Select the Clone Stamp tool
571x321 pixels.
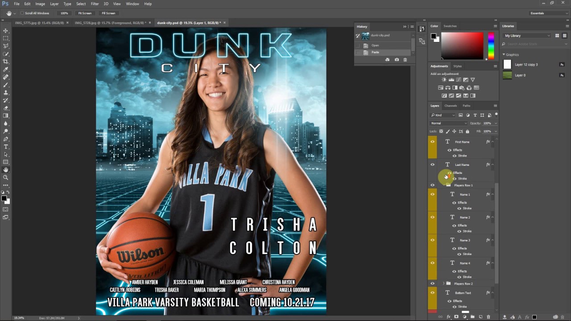pos(6,92)
